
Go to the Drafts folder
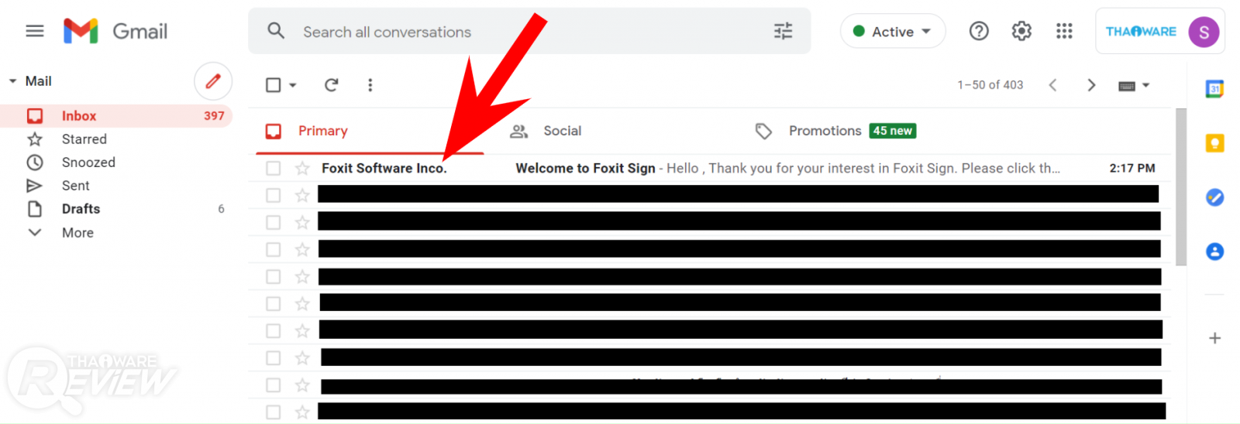[x=81, y=209]
